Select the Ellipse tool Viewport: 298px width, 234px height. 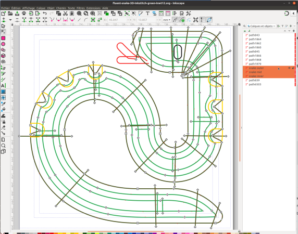3,44
